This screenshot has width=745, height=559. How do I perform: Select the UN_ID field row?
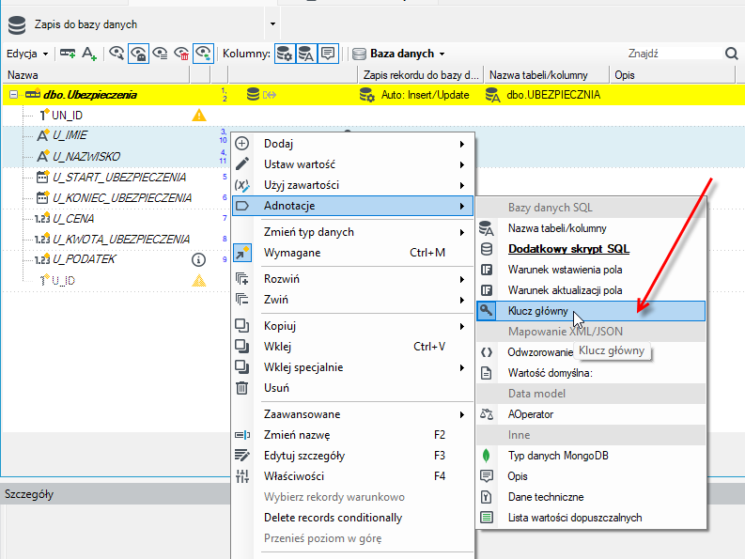click(x=67, y=115)
